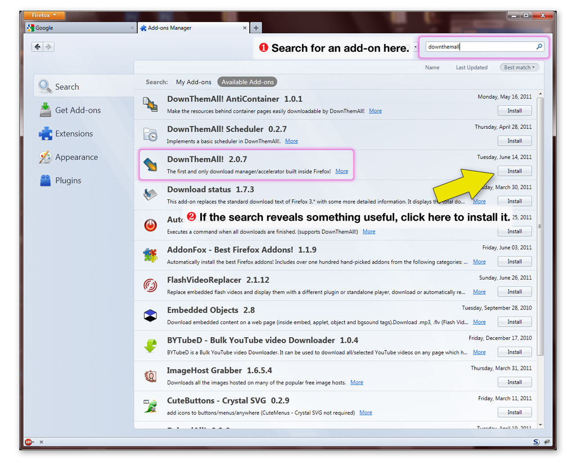Click the add-on search input field
576x461 pixels.
point(480,47)
